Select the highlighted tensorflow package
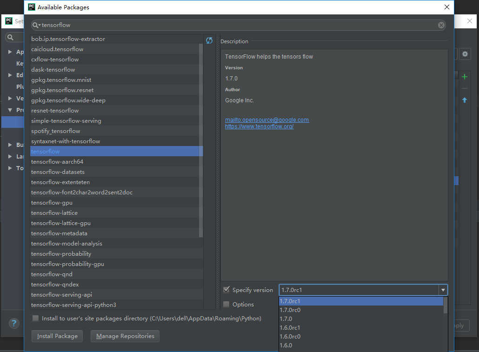 [x=116, y=152]
